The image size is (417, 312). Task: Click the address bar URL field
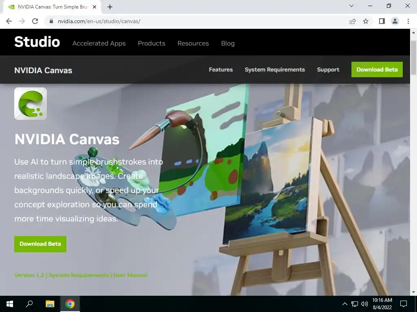tap(197, 21)
